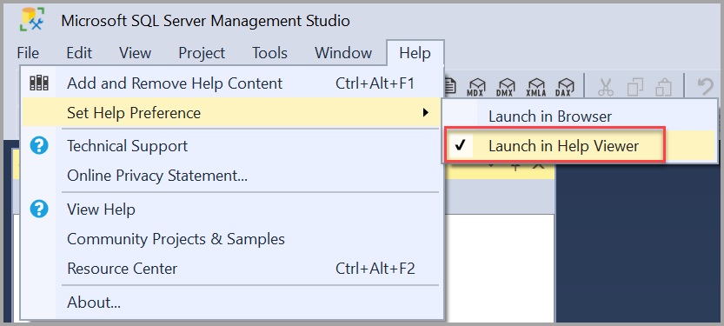Image resolution: width=724 pixels, height=326 pixels.
Task: Click the SSMS application logo icon
Action: (32, 20)
